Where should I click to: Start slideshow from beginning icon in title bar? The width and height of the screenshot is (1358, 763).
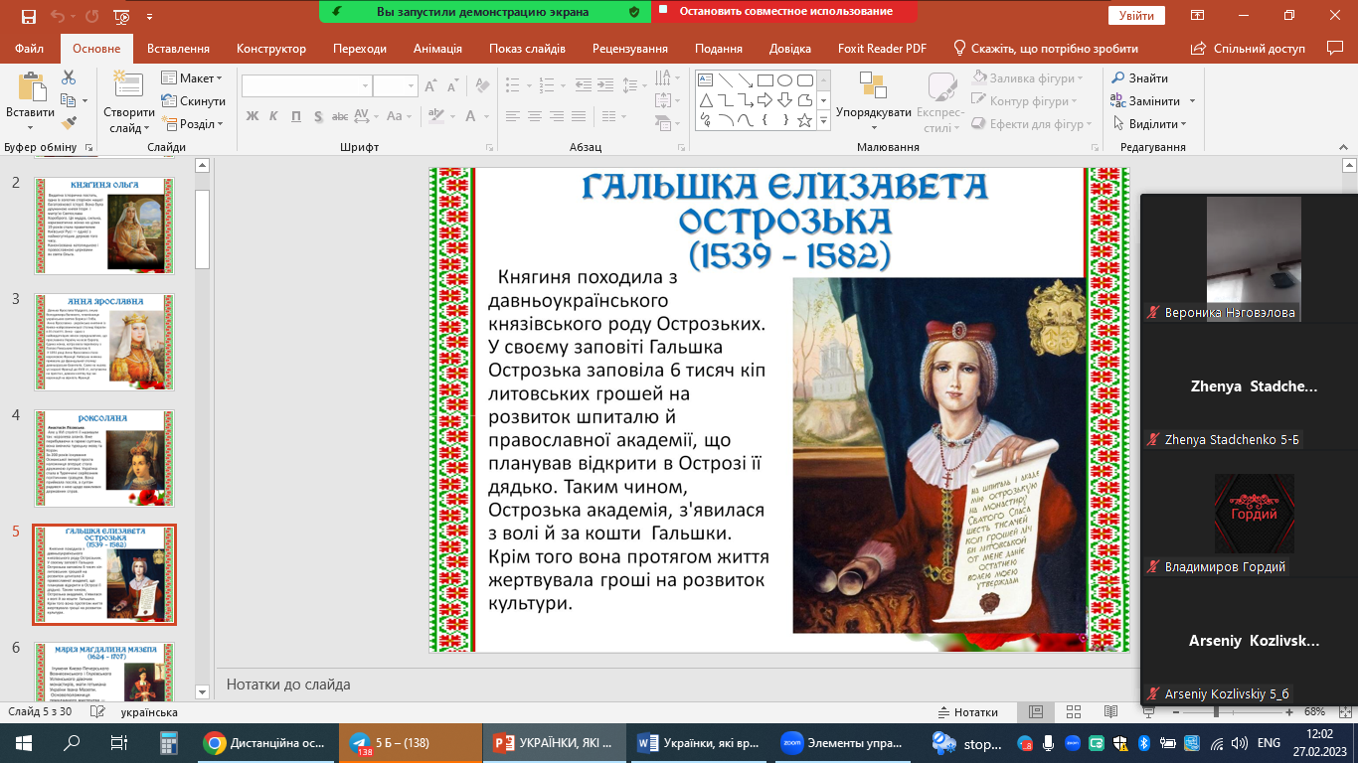click(121, 16)
